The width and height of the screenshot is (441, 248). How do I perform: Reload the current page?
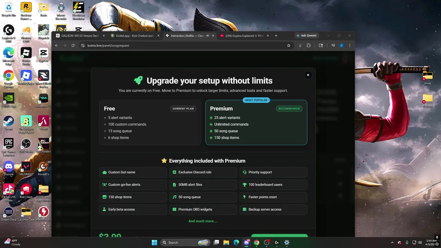click(x=73, y=45)
